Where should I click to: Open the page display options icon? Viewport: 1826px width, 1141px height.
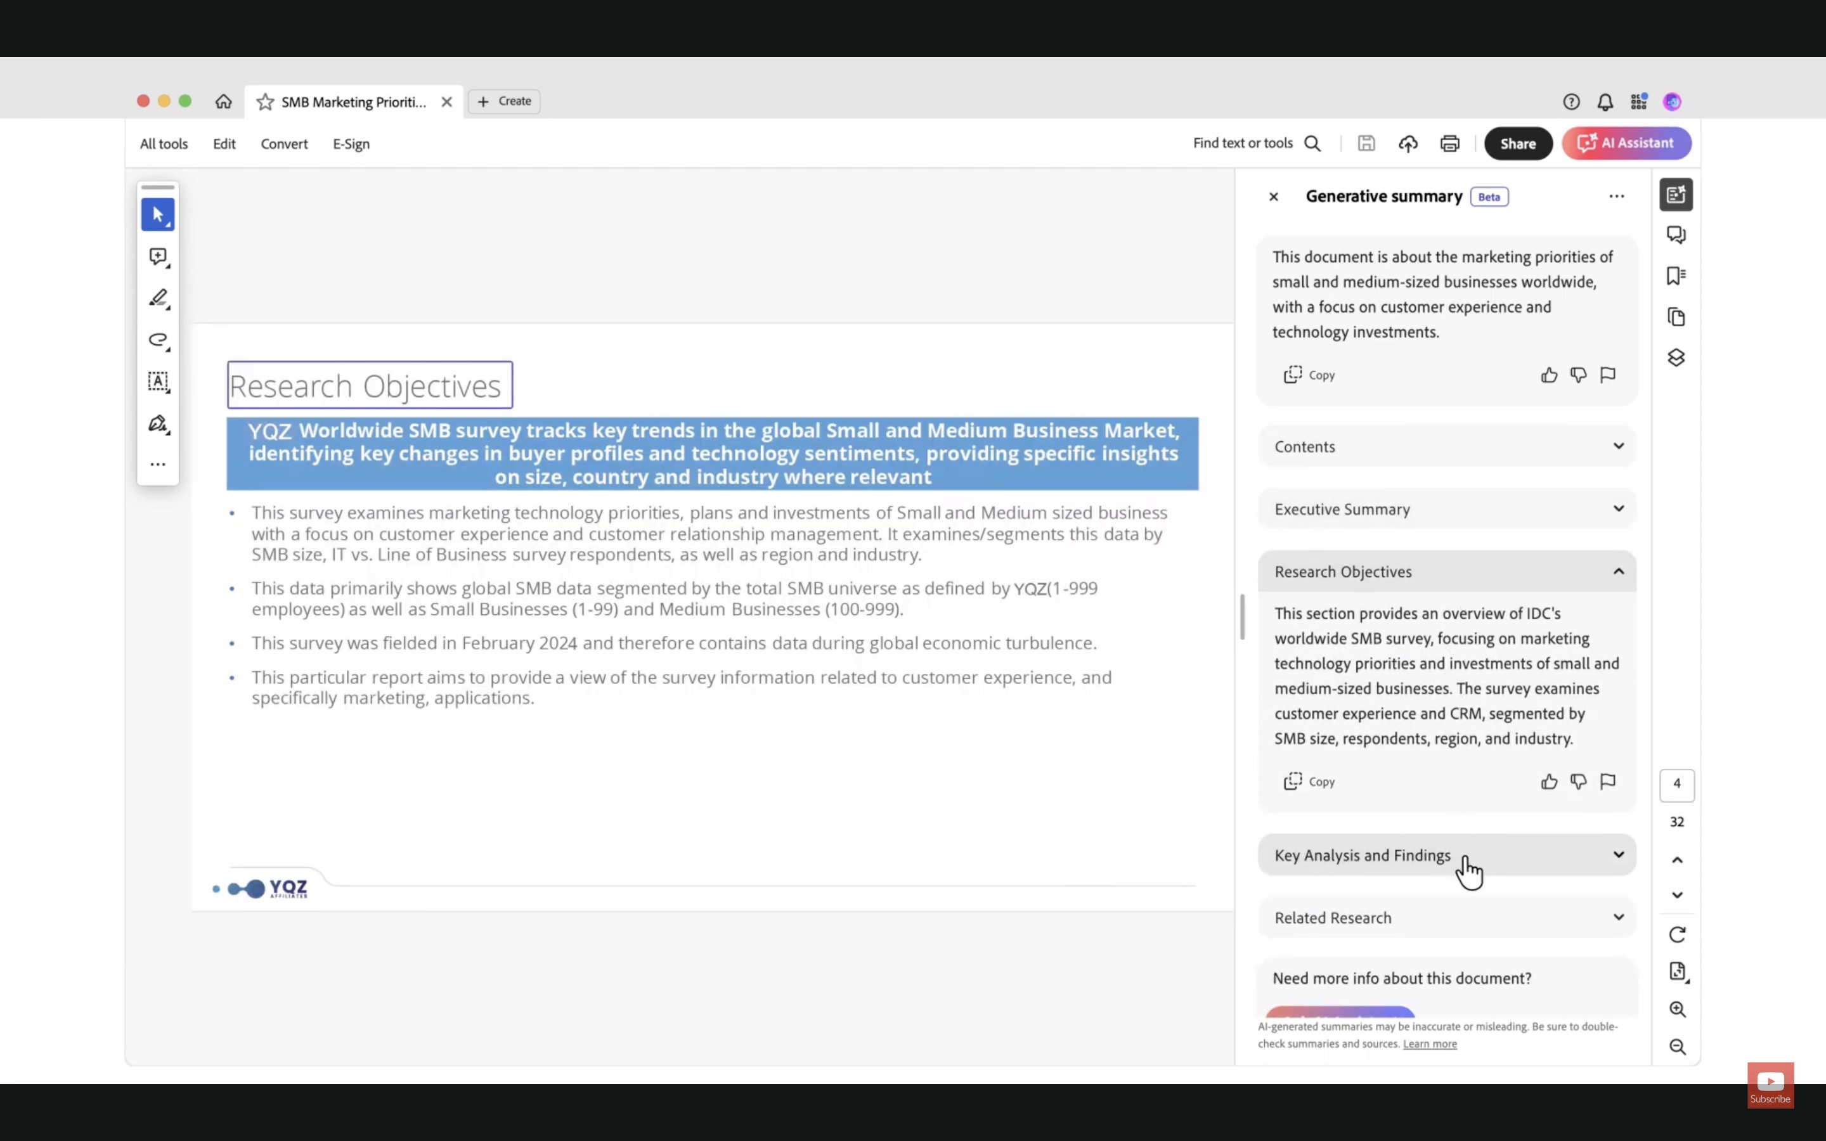tap(1678, 972)
